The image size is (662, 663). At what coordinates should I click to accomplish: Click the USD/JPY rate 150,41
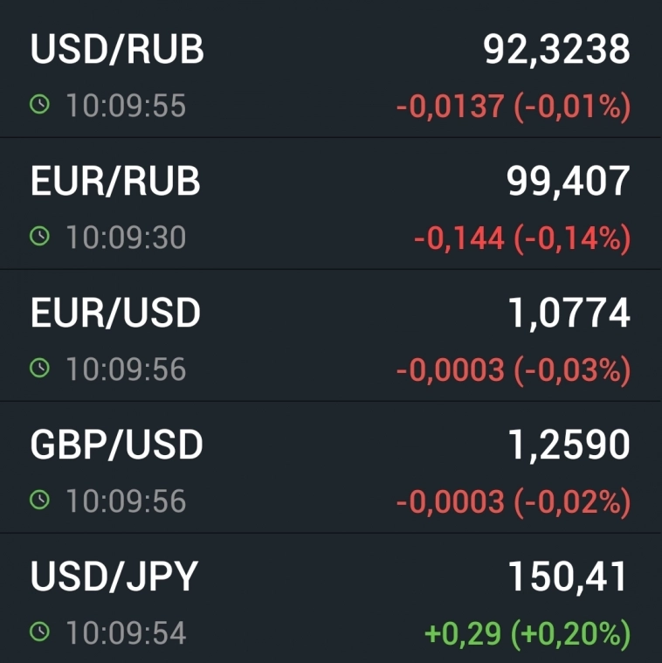tap(568, 577)
